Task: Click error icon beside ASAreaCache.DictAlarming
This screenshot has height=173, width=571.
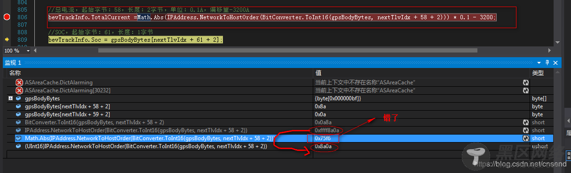Action: (x=19, y=83)
